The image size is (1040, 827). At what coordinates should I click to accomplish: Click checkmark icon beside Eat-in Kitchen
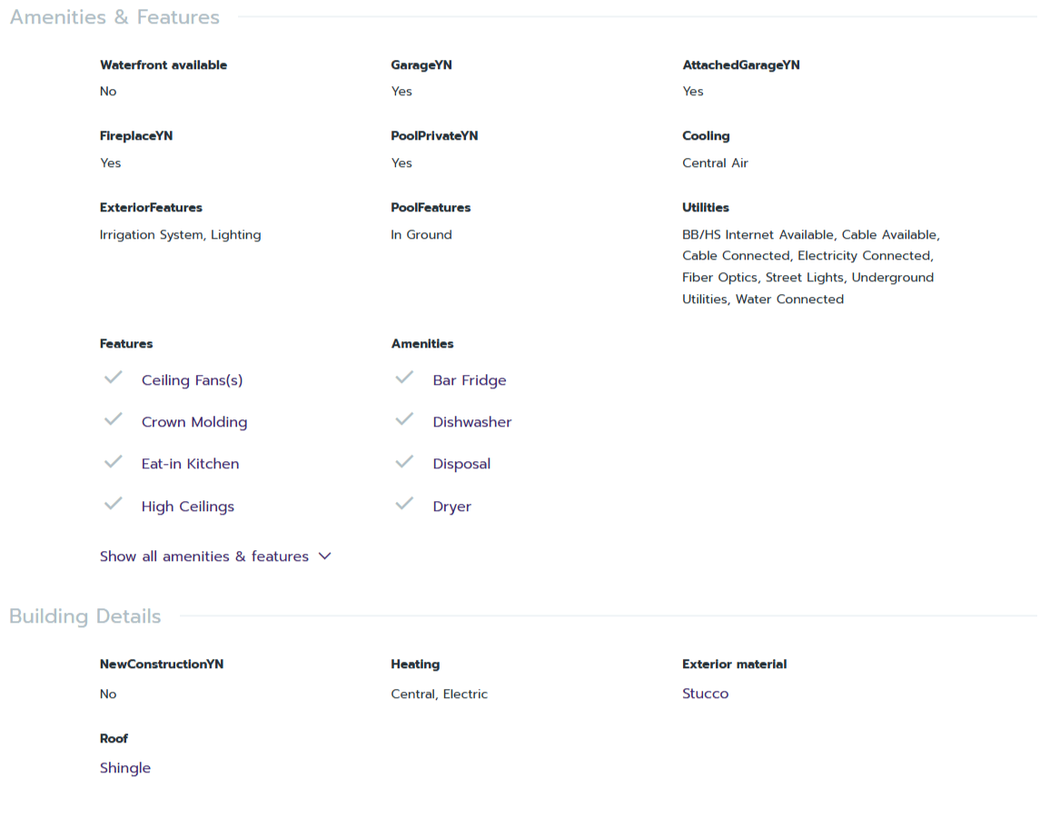pos(114,461)
